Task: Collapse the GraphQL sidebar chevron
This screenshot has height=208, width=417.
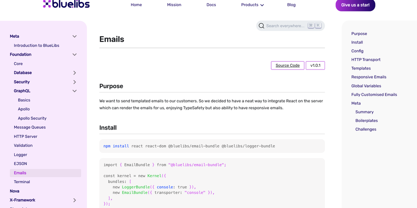Action: (x=75, y=91)
